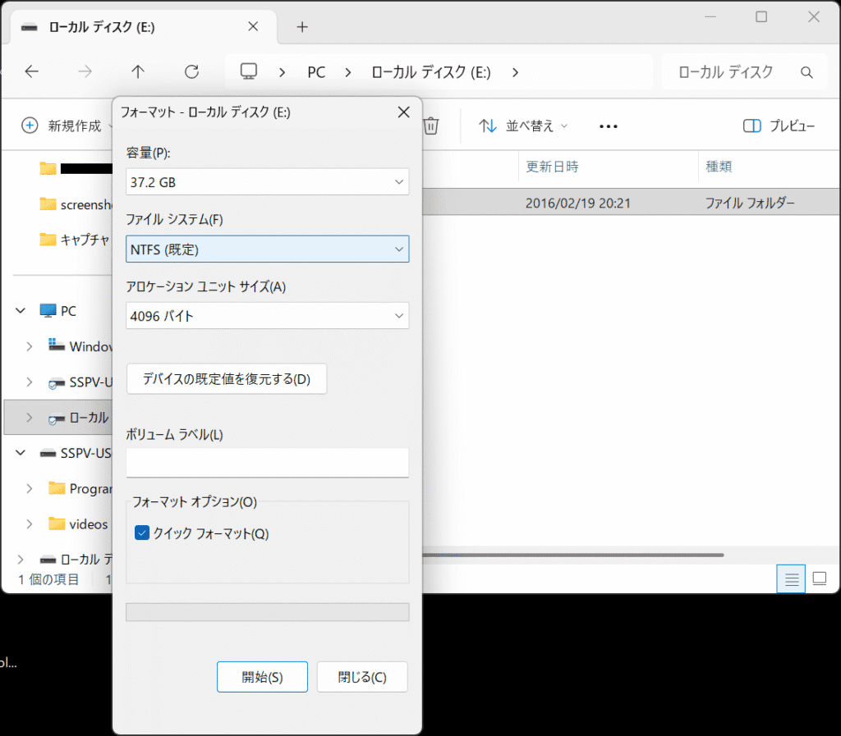Select PC in the navigation pane
Viewport: 841px width, 736px height.
coord(68,311)
